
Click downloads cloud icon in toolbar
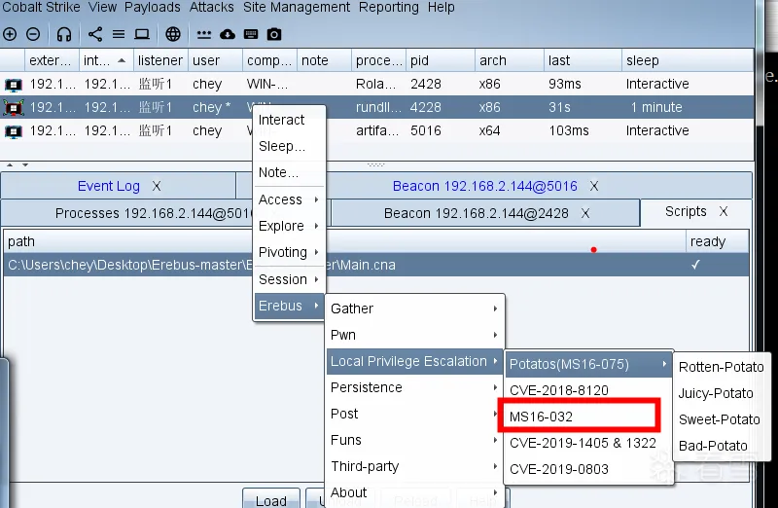228,34
